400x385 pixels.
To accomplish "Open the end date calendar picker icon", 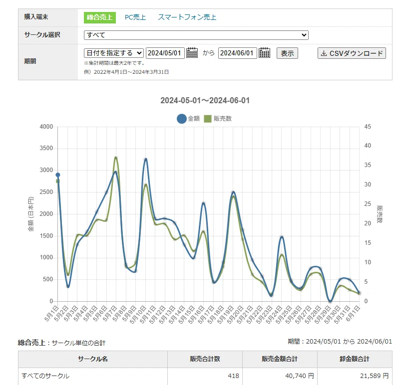I will [264, 53].
